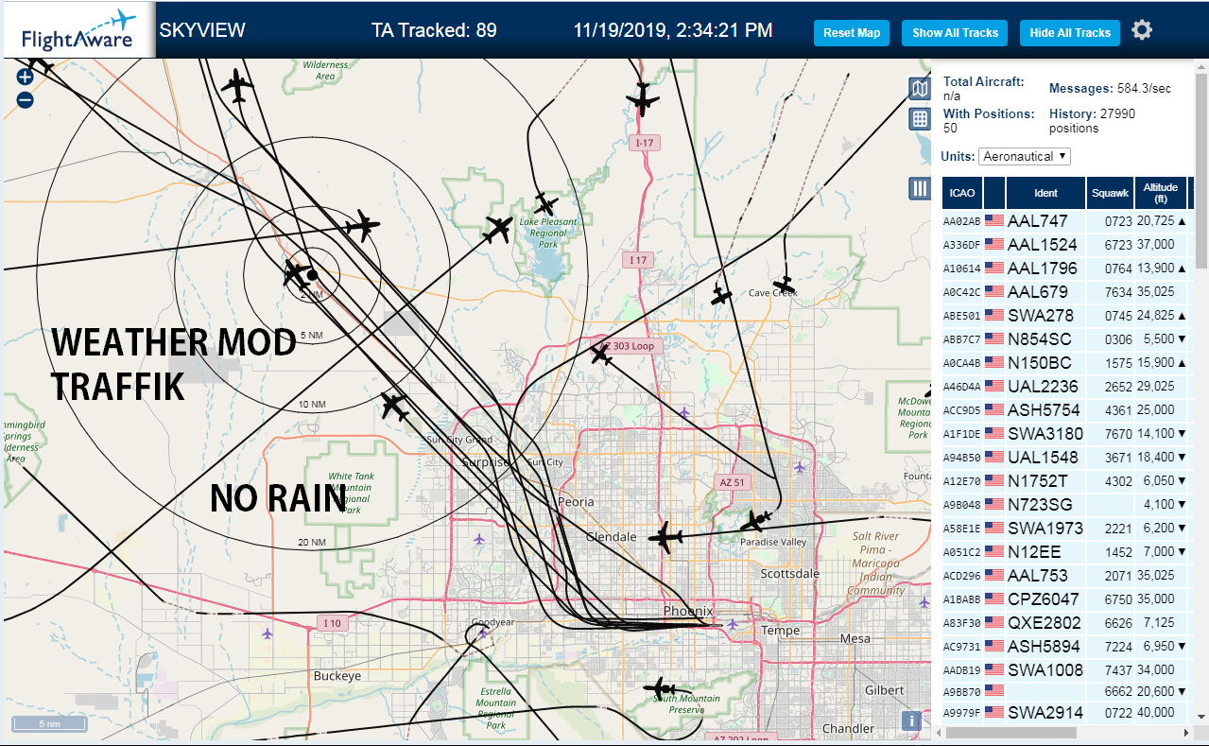Screen dimensions: 1209x746
Task: Toggle the sidebar columns icon
Action: click(920, 188)
